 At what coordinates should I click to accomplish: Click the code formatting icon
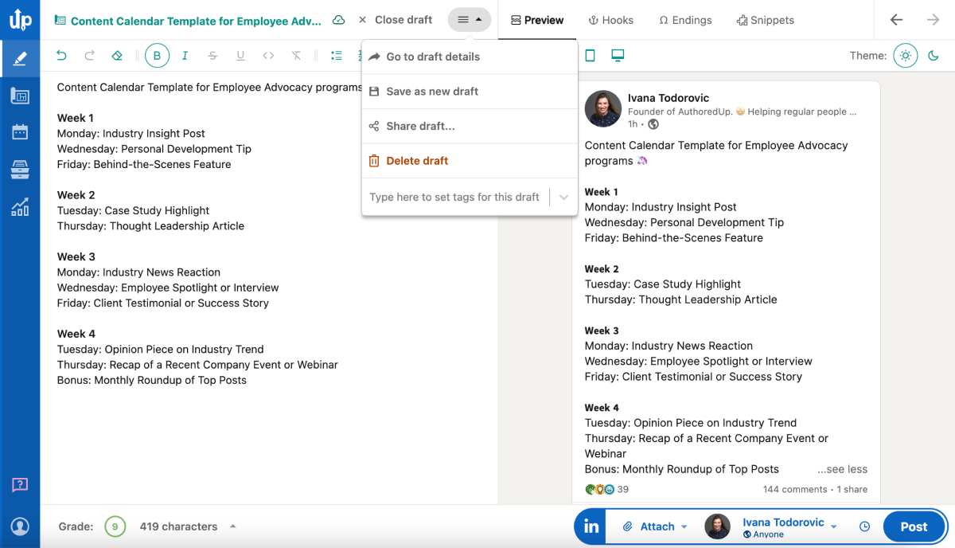[x=267, y=56]
